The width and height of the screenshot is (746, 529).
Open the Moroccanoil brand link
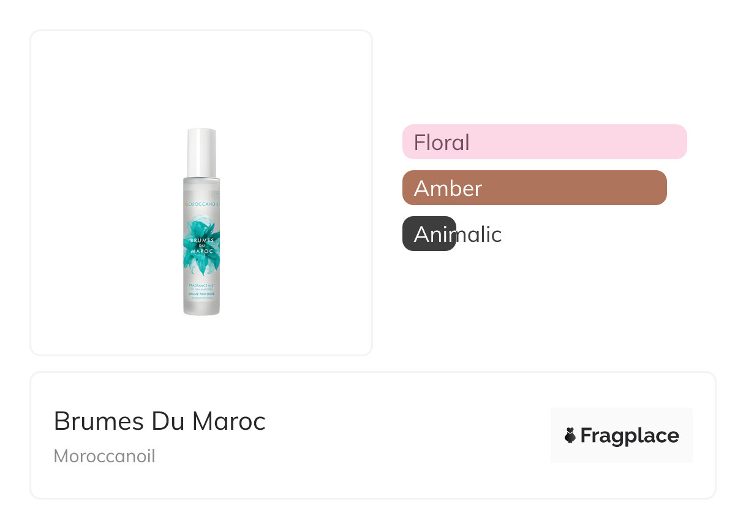(x=104, y=456)
